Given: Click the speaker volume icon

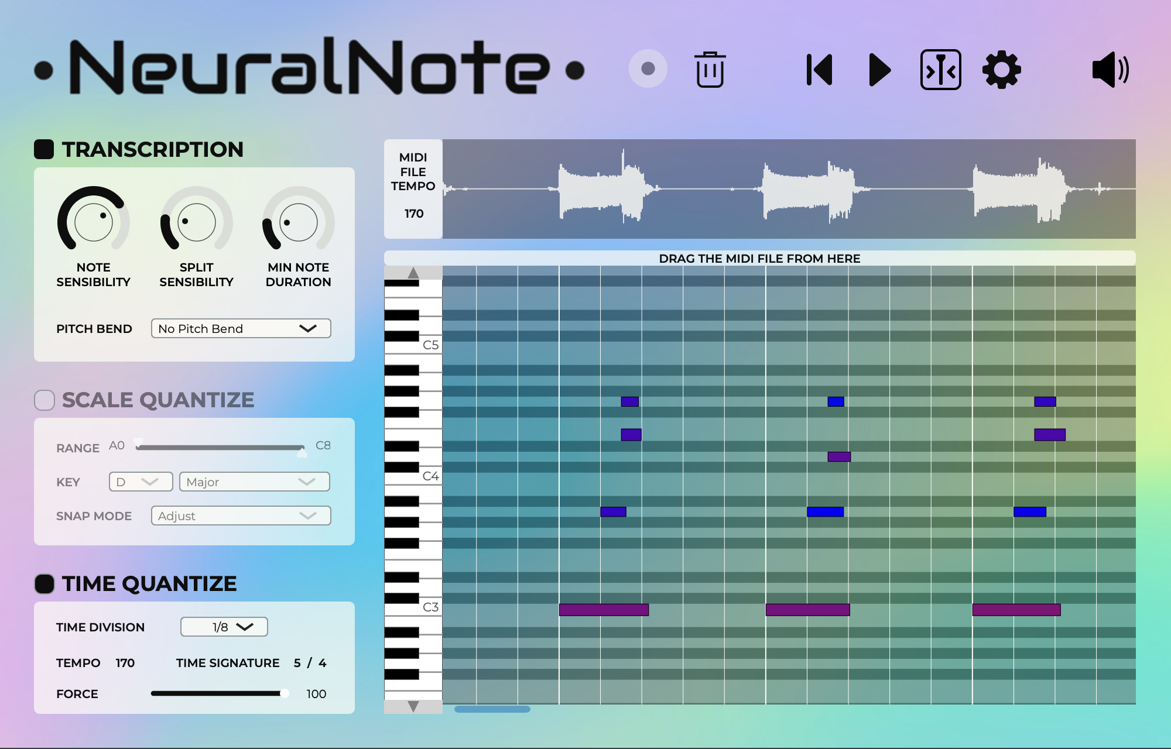Looking at the screenshot, I should (x=1110, y=70).
